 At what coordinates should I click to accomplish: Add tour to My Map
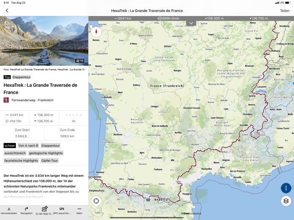coord(44,211)
